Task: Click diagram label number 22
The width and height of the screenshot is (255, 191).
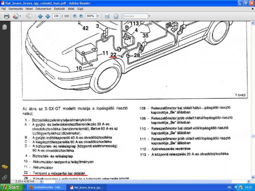Action: pos(113,54)
